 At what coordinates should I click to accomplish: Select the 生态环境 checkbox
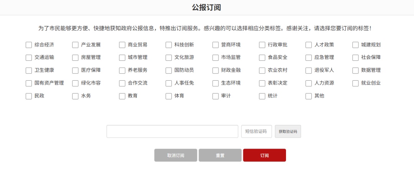(215, 83)
